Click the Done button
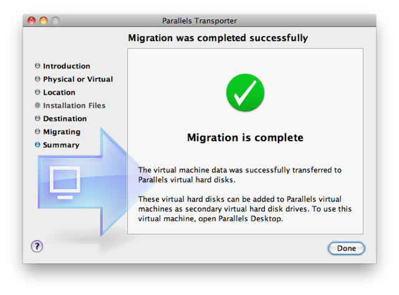The image size is (399, 295). point(346,248)
